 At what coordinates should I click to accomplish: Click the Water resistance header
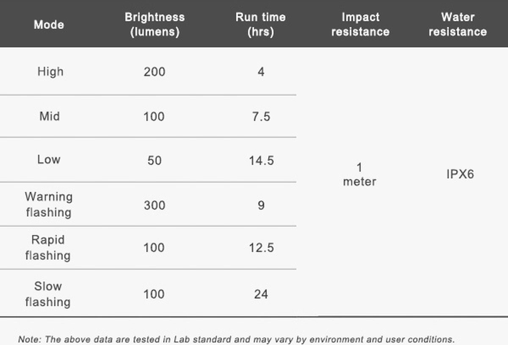pyautogui.click(x=458, y=24)
